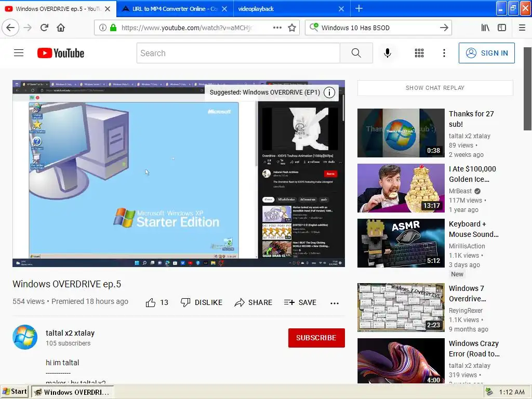The image size is (532, 399).
Task: Click the SIGN IN button
Action: 486,53
